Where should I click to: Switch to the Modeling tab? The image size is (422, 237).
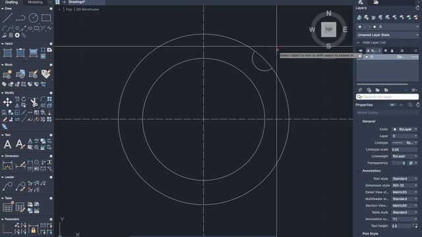click(x=35, y=2)
